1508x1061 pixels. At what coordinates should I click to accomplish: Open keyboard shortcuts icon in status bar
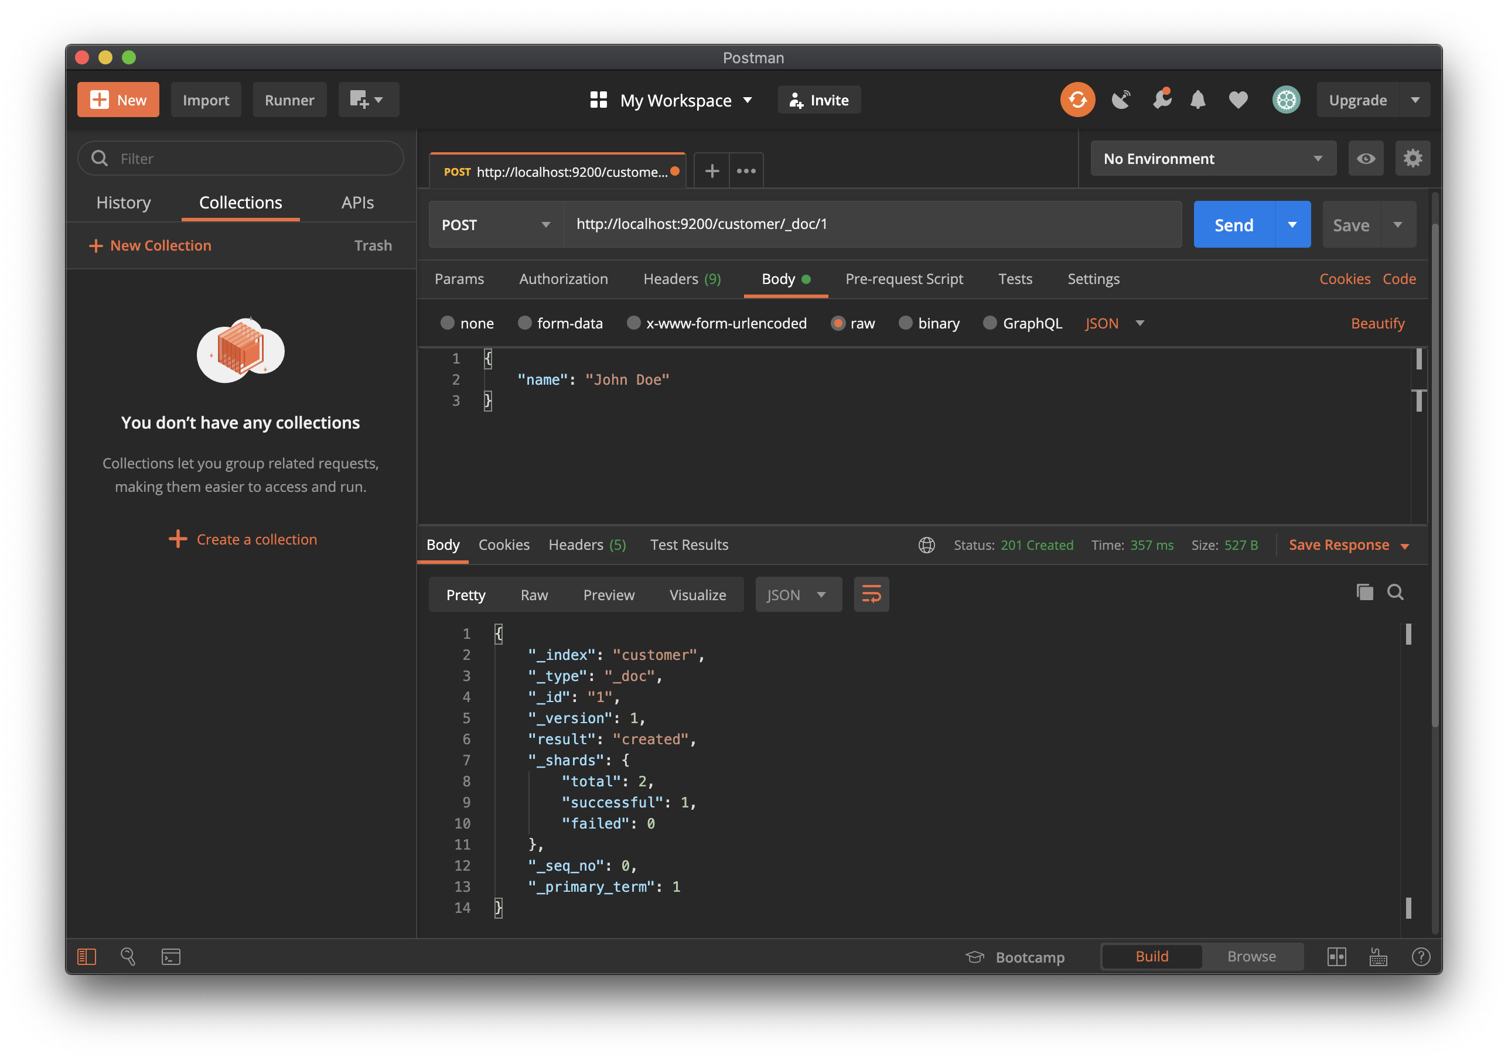1378,957
